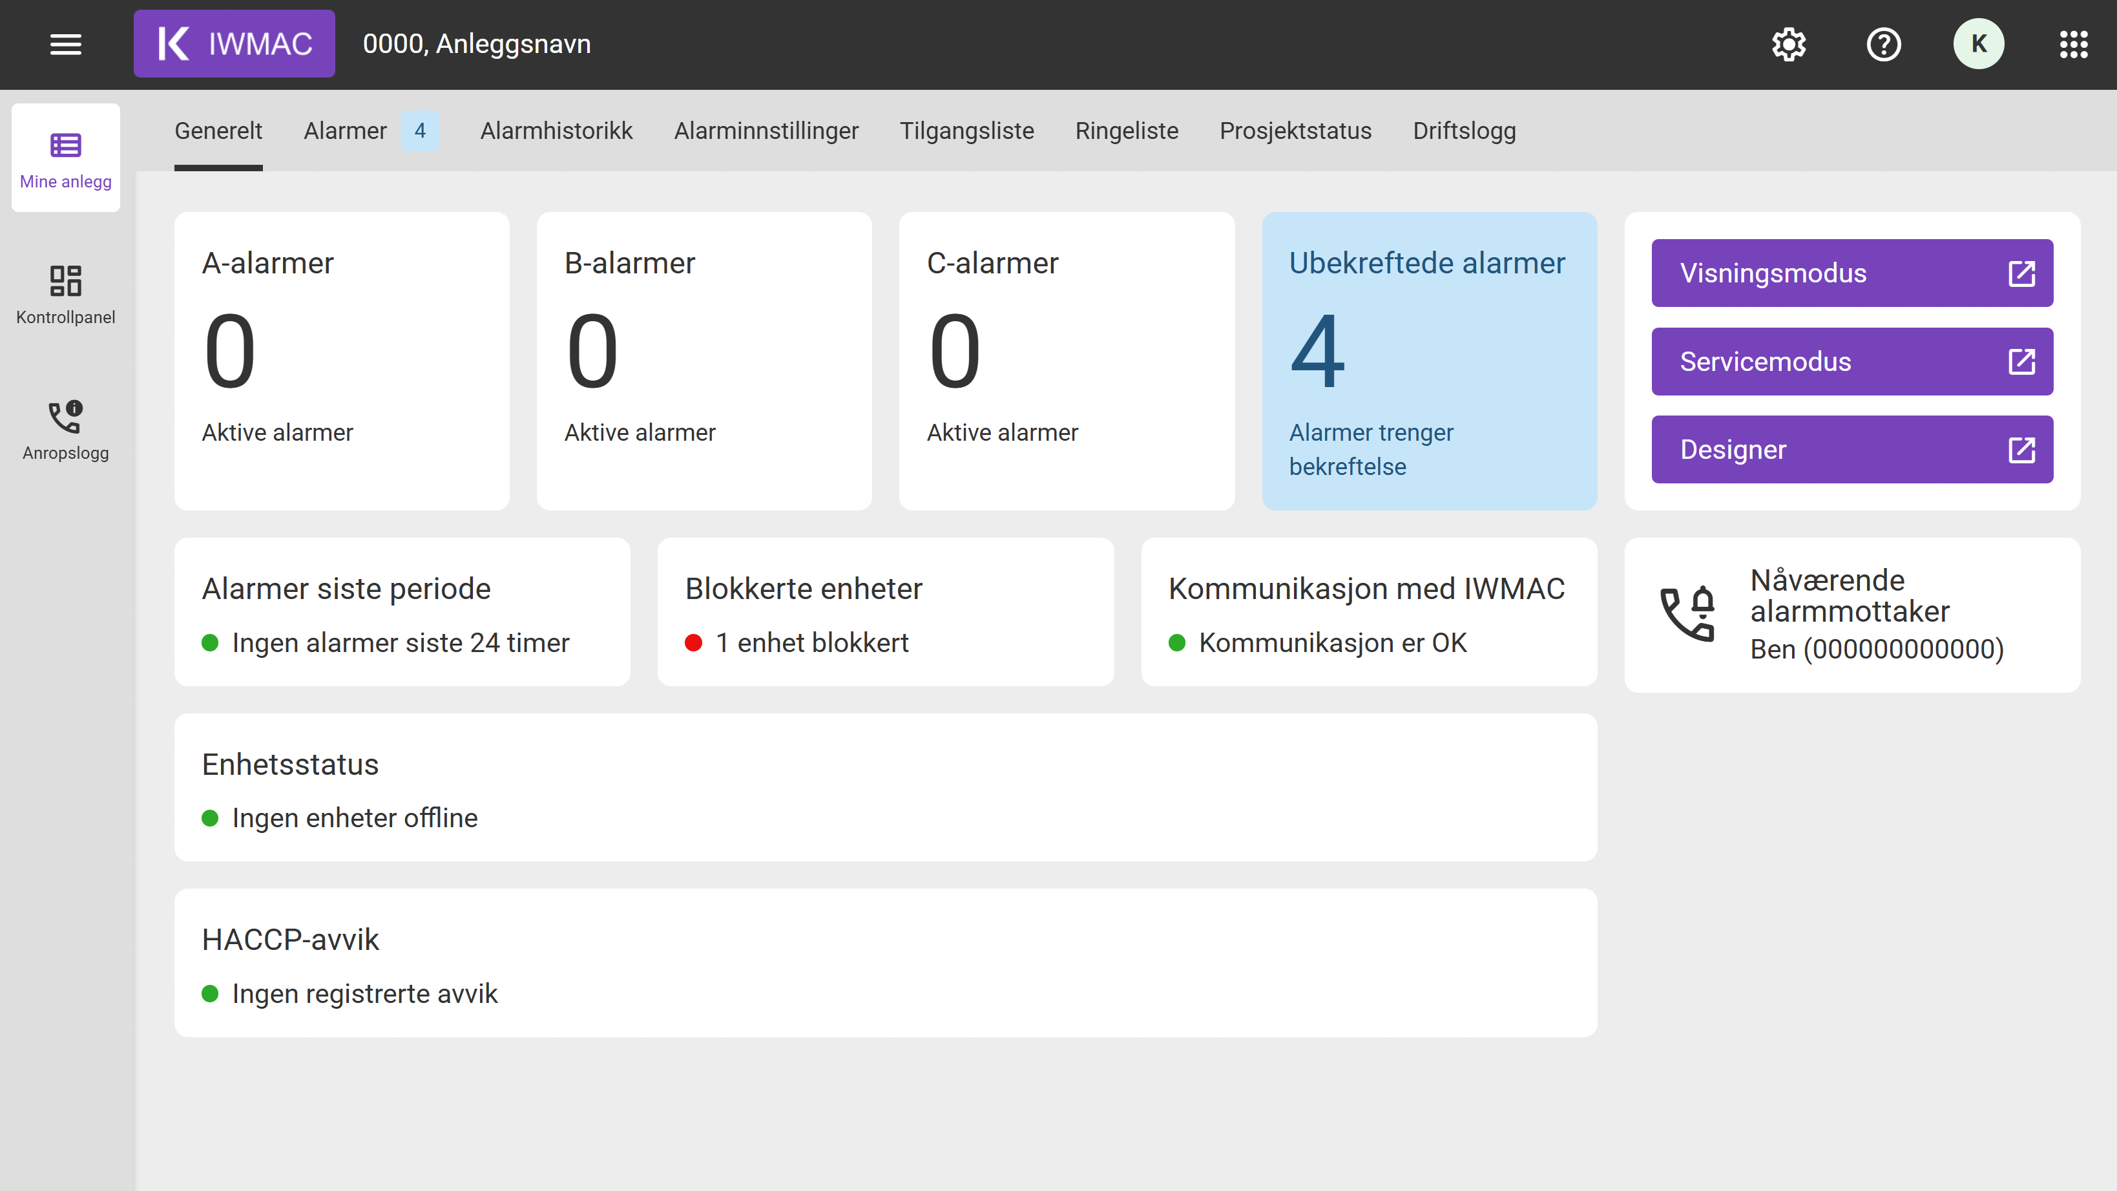Screen dimensions: 2117x1191
Task: Switch to the Generelt tab
Action: [218, 131]
